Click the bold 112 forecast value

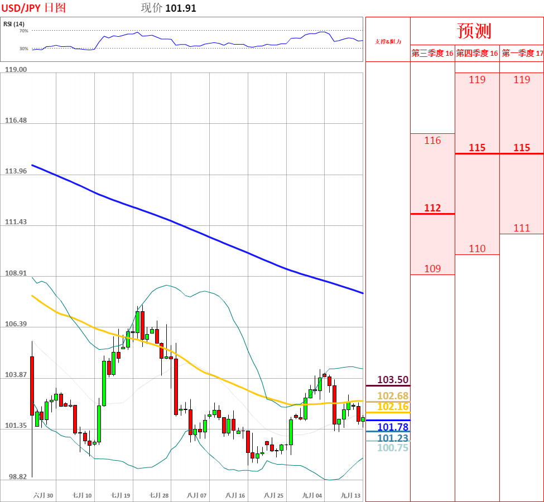432,208
